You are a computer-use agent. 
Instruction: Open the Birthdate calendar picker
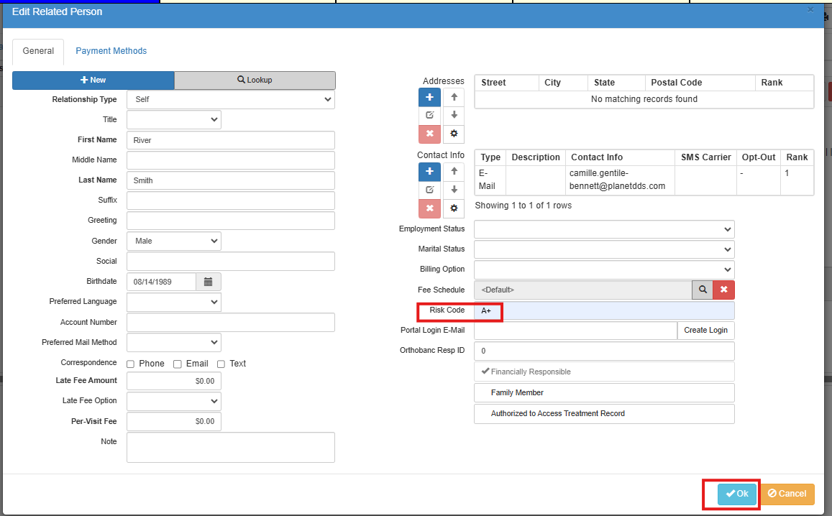208,282
